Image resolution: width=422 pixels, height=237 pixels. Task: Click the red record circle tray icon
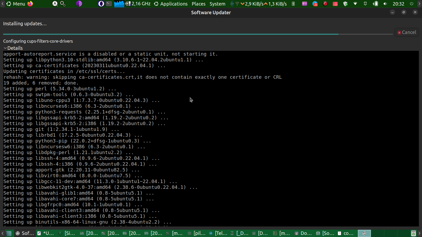pyautogui.click(x=325, y=4)
